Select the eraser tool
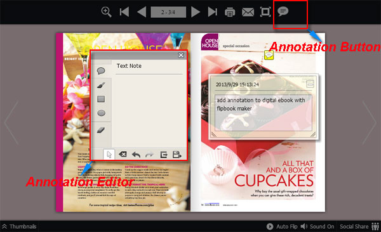Image resolution: width=381 pixels, height=232 pixels. [x=101, y=130]
